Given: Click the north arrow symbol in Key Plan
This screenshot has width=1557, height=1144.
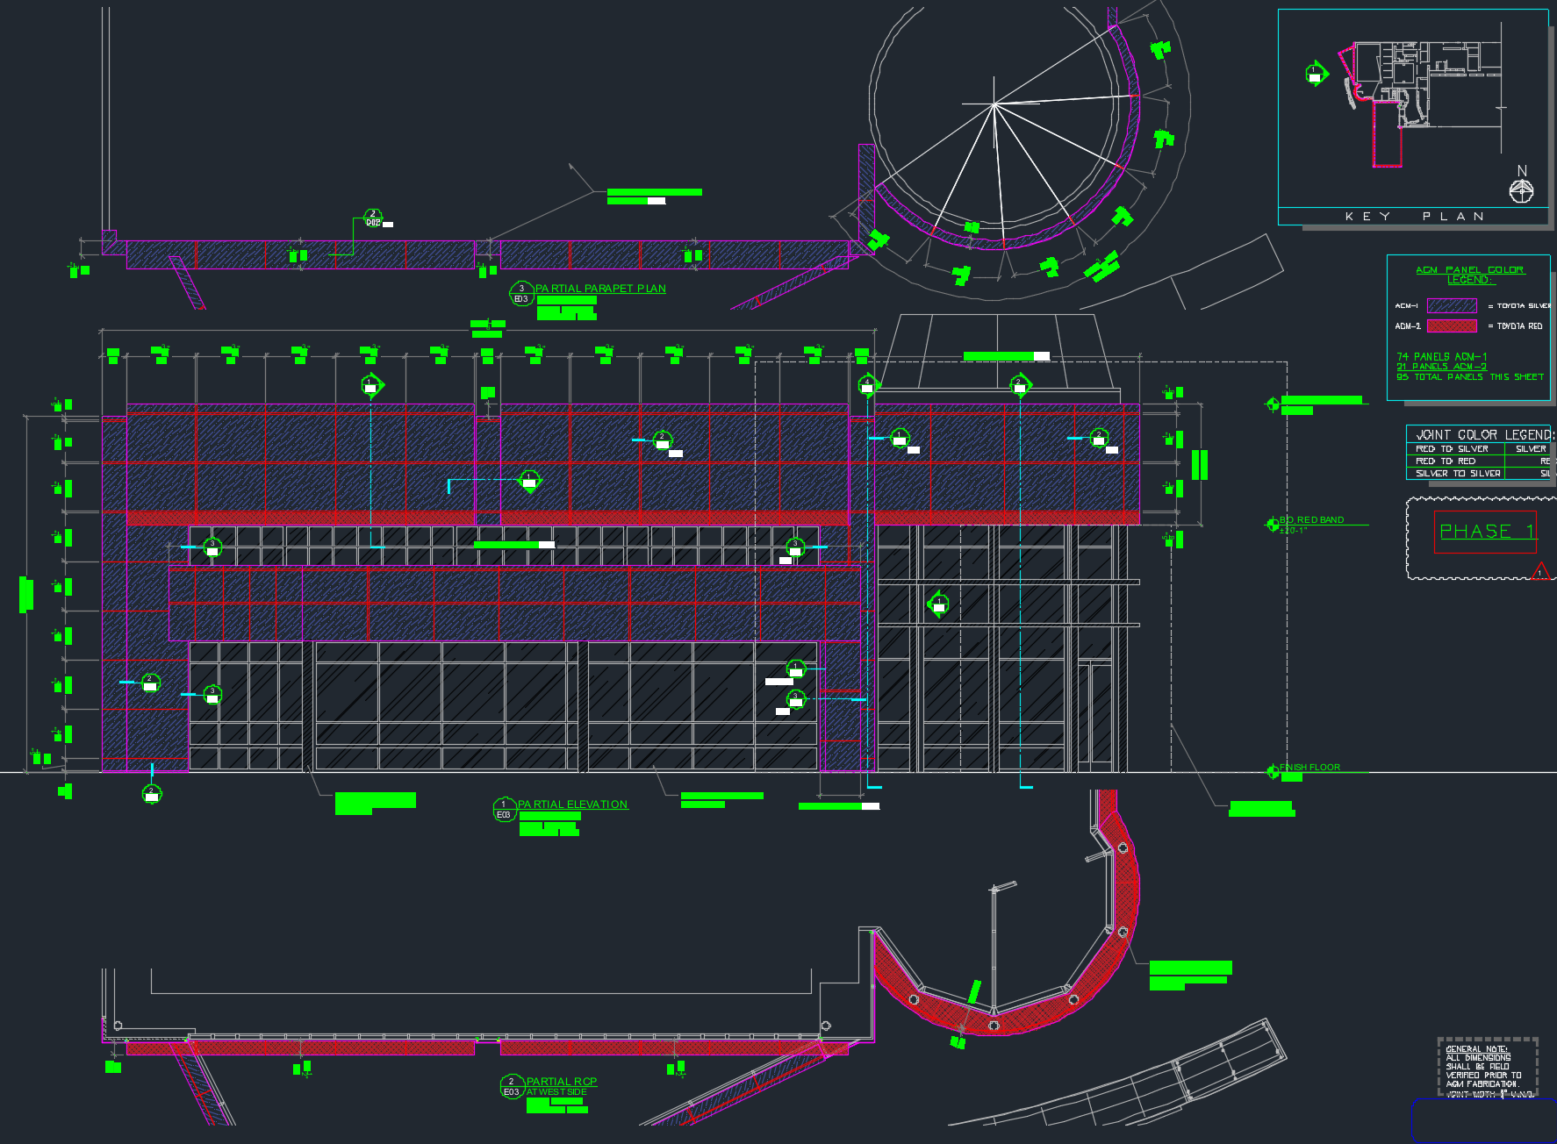Looking at the screenshot, I should [1521, 189].
